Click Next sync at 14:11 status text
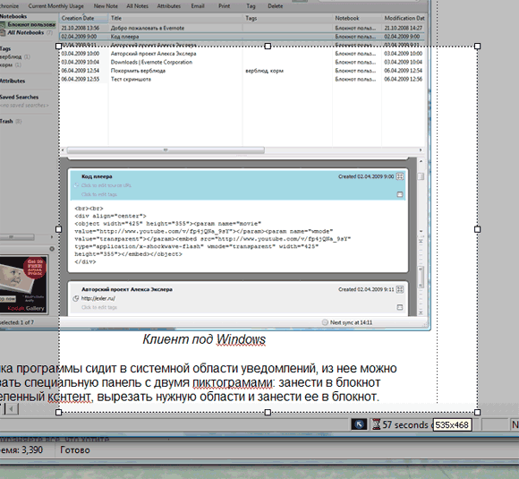Image resolution: width=519 pixels, height=479 pixels. [351, 322]
